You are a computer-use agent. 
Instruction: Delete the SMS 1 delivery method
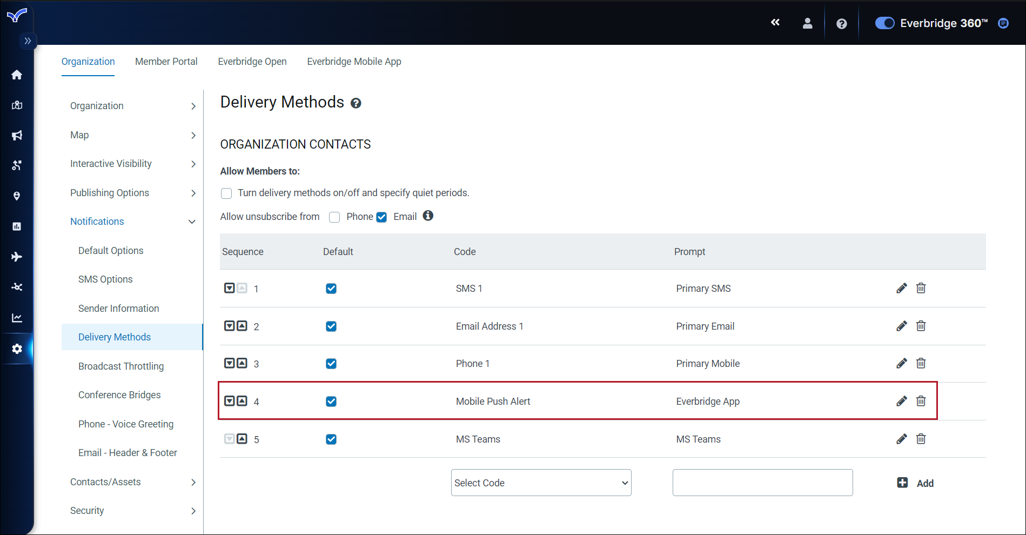pos(921,288)
